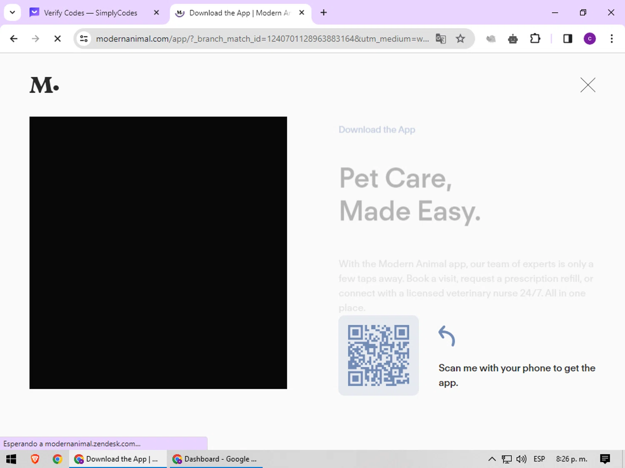Click the Scan me with your phone text
Image resolution: width=625 pixels, height=468 pixels.
tap(517, 375)
